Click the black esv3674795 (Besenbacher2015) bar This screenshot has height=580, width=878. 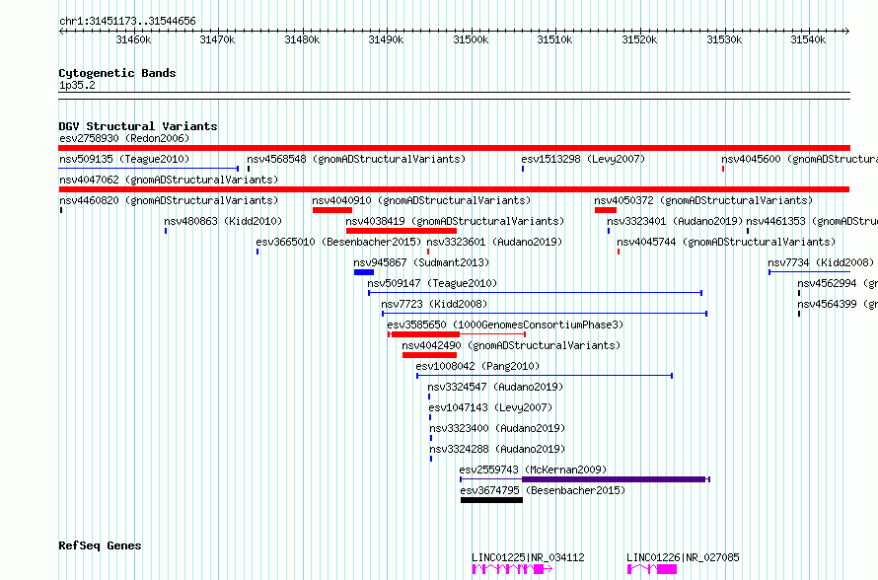[x=491, y=500]
